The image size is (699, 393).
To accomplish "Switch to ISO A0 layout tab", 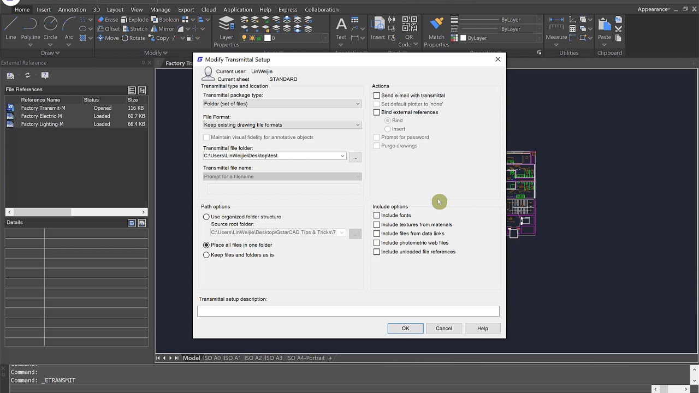I will coord(212,358).
